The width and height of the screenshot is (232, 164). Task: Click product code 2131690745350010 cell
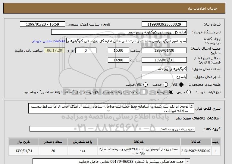pyautogui.click(x=196, y=151)
